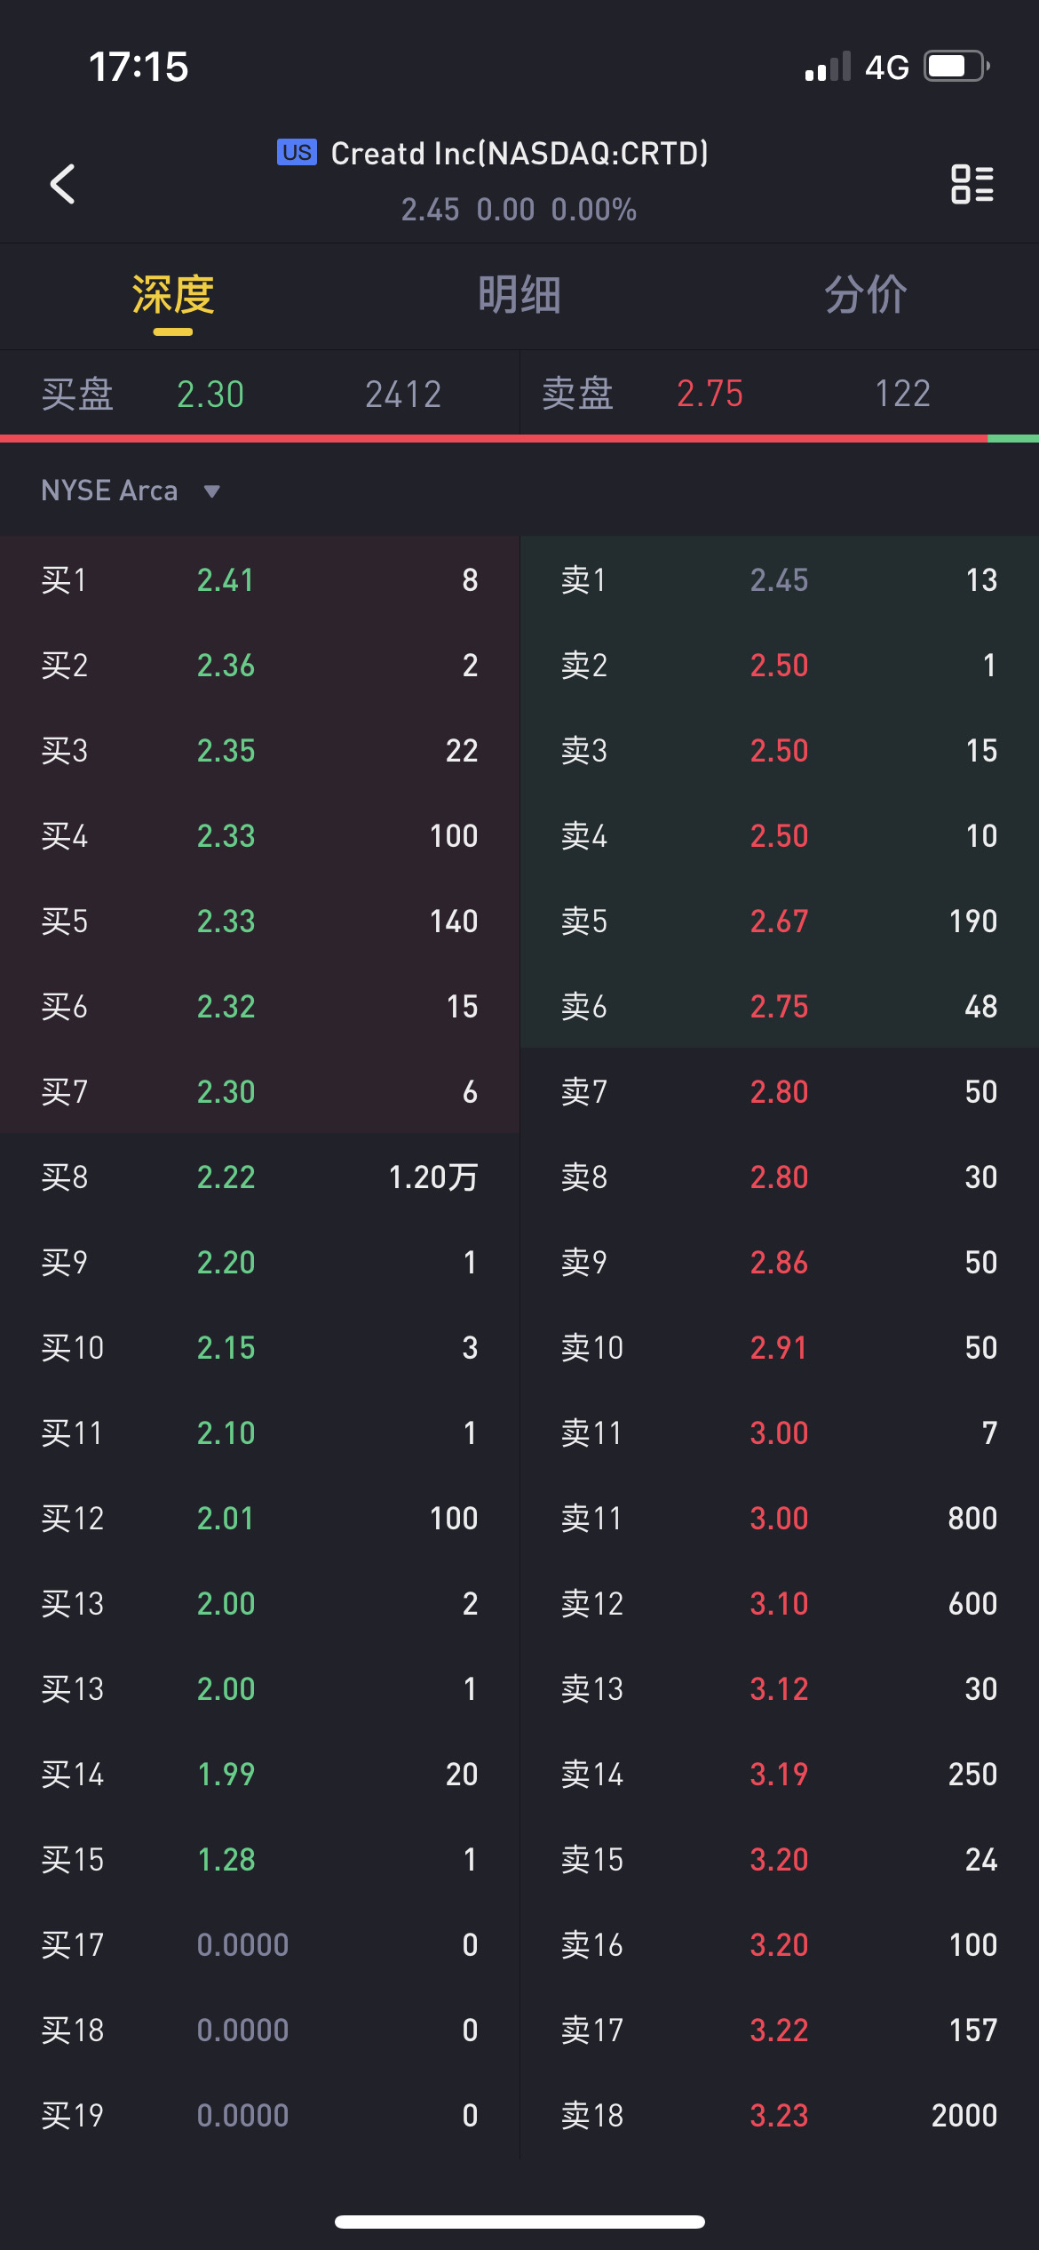The width and height of the screenshot is (1039, 2250).
Task: Select the 卖5 ask row at 2.67
Action: pos(780,922)
